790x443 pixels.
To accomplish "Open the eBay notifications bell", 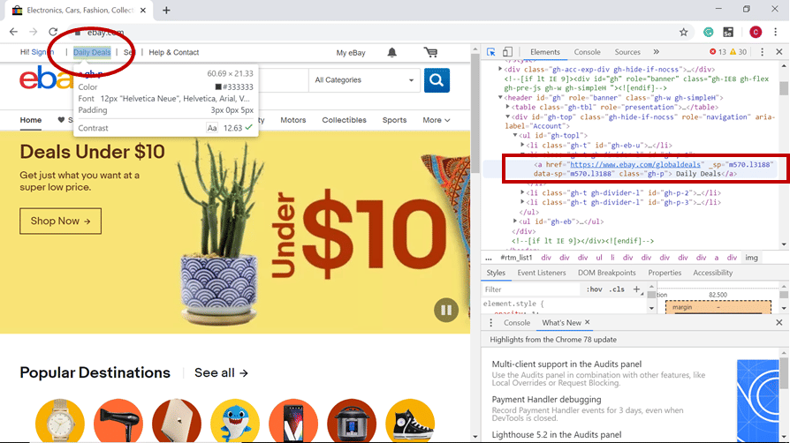I will point(391,53).
